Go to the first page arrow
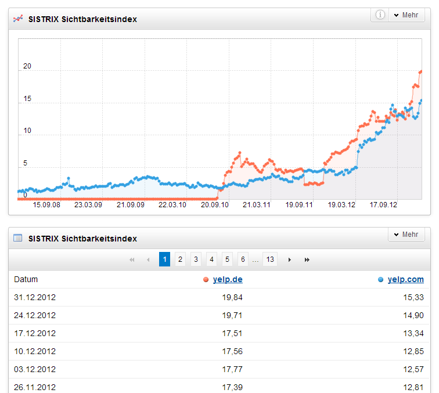 (132, 259)
